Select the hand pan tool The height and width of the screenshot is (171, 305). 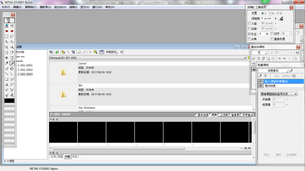pos(7,53)
